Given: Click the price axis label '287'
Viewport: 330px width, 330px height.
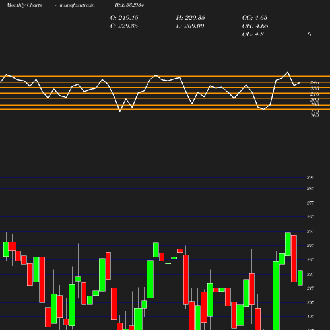Looking at the screenshot, I should pyautogui.click(x=310, y=189).
